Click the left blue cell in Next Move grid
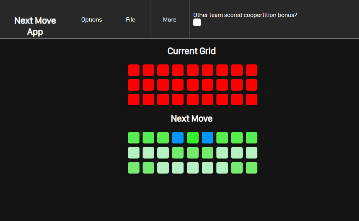This screenshot has width=359, height=221. [x=178, y=138]
